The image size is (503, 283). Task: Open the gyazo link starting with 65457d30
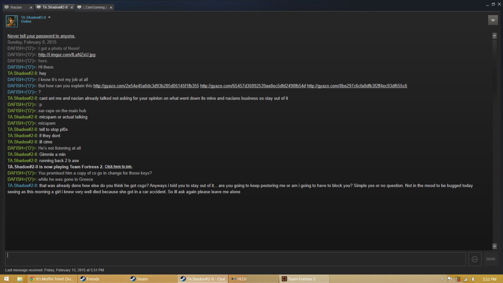[x=253, y=86]
